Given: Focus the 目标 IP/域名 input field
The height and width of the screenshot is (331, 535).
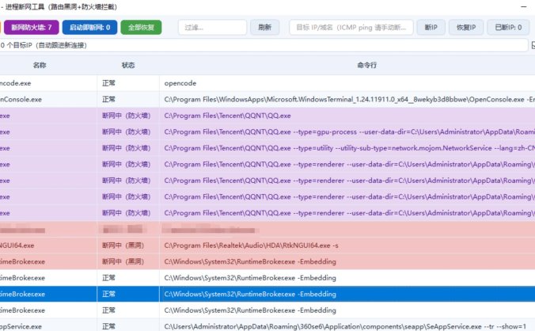Looking at the screenshot, I should [351, 27].
